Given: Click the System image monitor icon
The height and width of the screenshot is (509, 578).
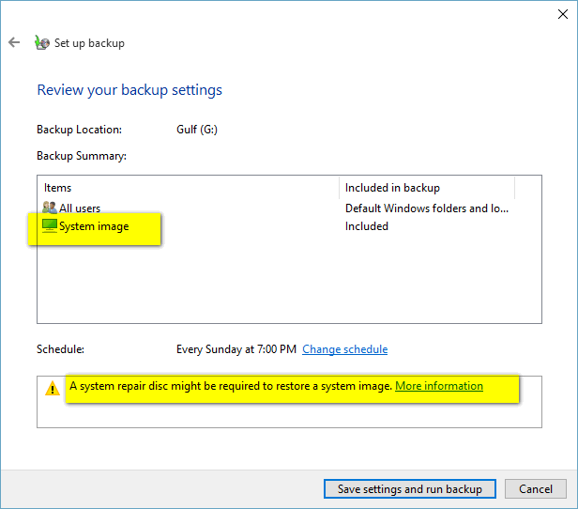Looking at the screenshot, I should [x=50, y=225].
